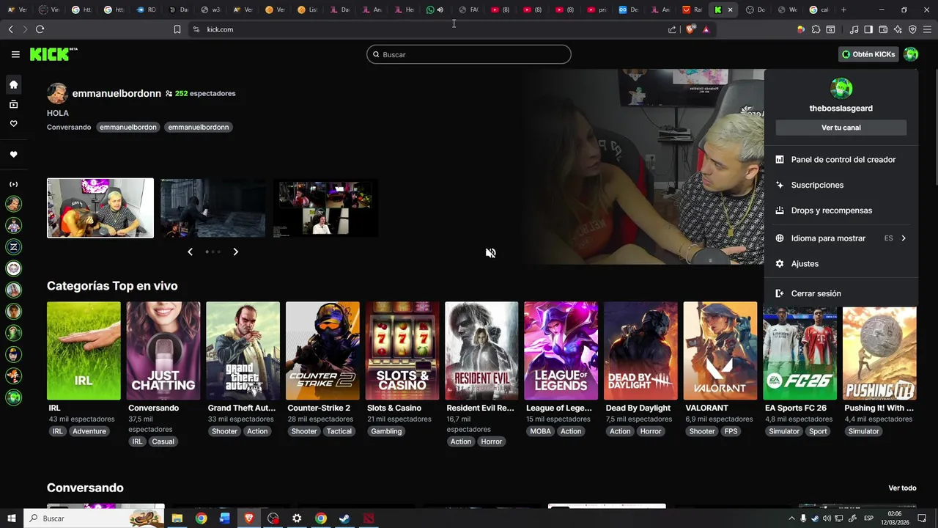
Task: Click the Ver tu canal button
Action: [841, 128]
